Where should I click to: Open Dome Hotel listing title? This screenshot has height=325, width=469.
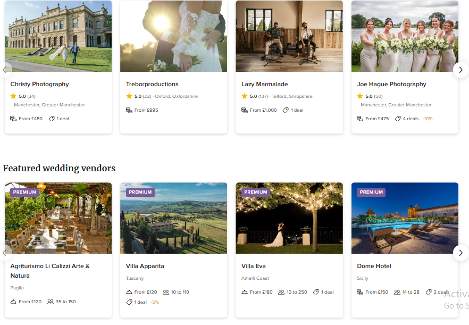[x=374, y=266]
